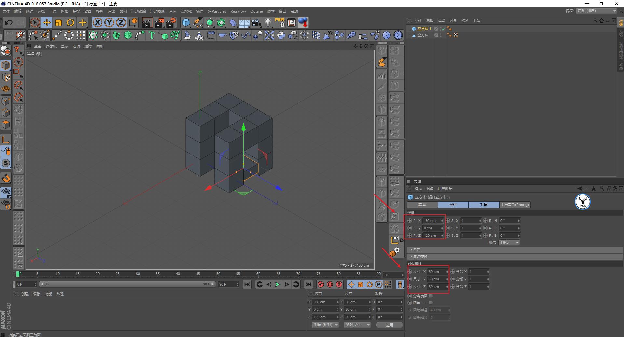
Task: Enable the 圆角 checkbox
Action: pos(431,303)
